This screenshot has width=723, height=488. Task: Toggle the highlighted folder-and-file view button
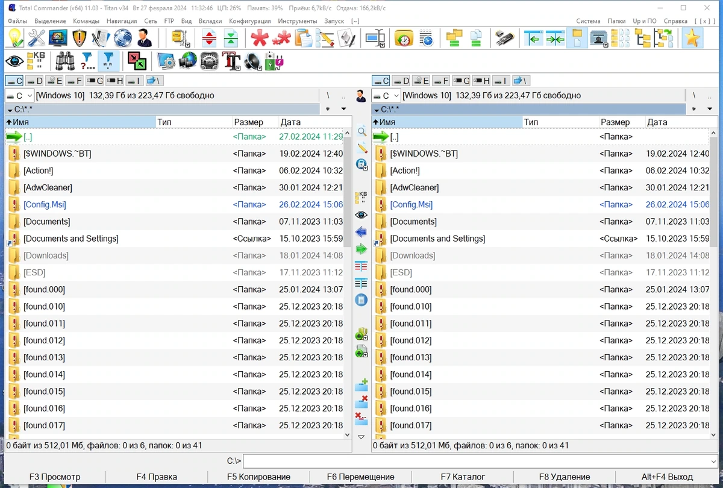pyautogui.click(x=577, y=38)
